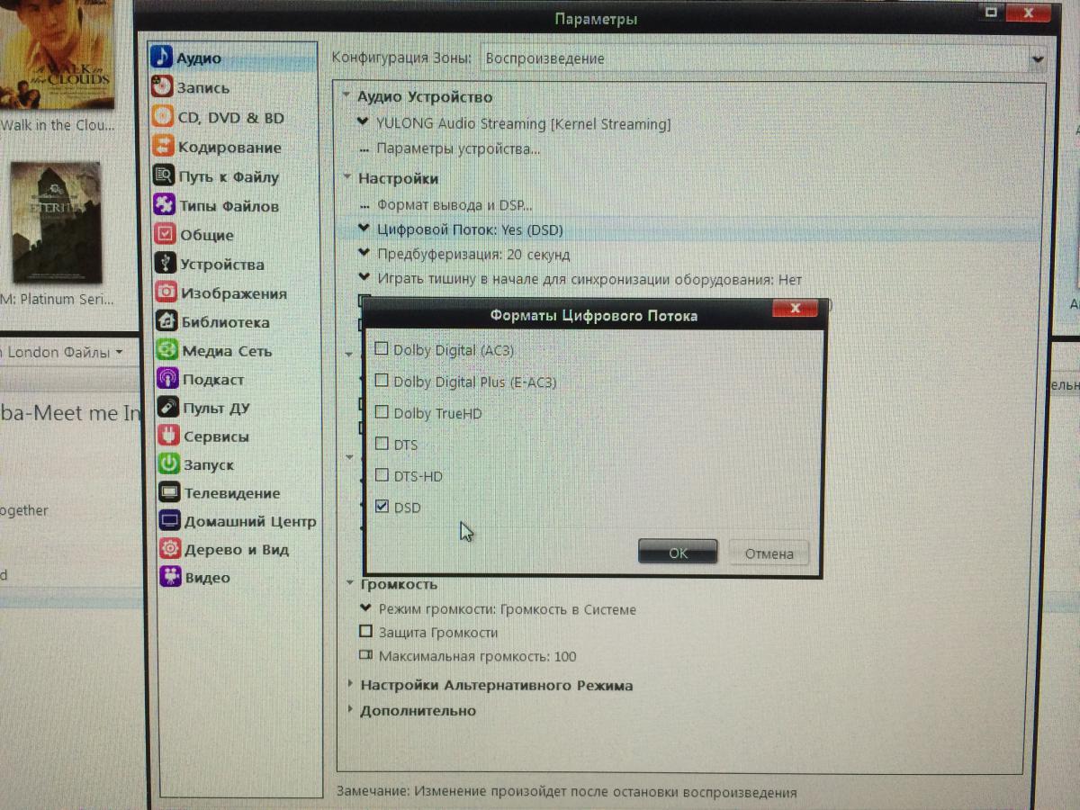Click the Сервисы plug icon
Screen dimensions: 1080x810
168,436
